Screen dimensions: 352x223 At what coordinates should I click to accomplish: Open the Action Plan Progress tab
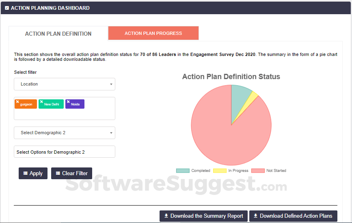153,33
